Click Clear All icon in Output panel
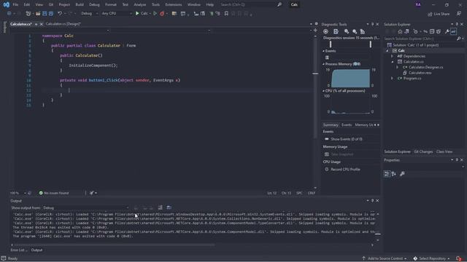 pyautogui.click(x=161, y=207)
